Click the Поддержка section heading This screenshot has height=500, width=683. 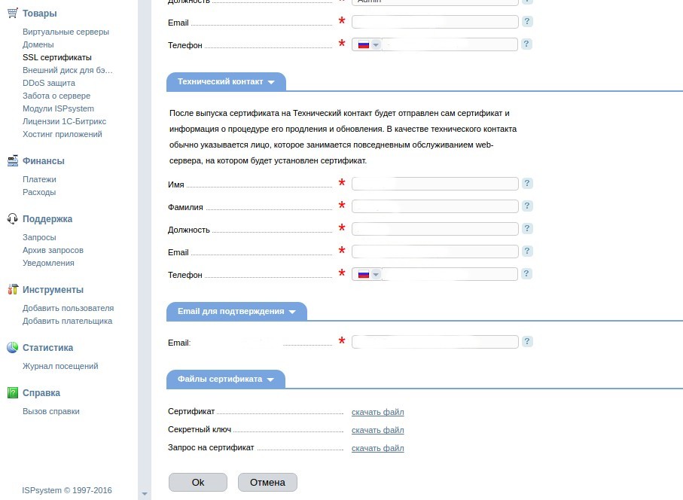[x=47, y=219]
